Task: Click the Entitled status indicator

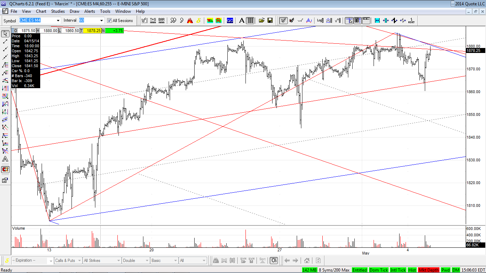Action: pos(360,270)
